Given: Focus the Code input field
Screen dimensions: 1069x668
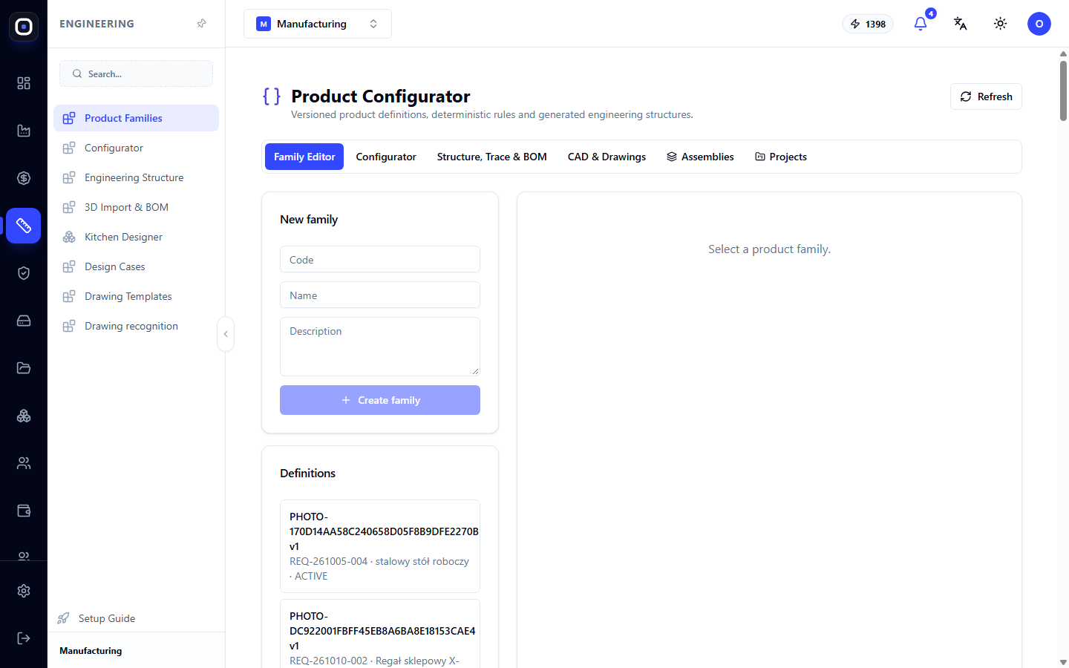Looking at the screenshot, I should (x=380, y=260).
